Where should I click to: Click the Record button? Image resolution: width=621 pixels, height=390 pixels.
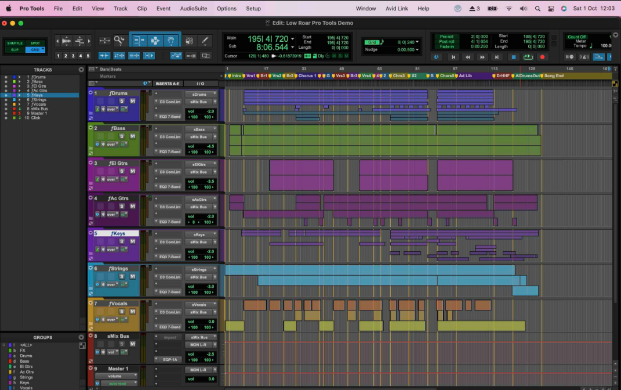click(542, 57)
